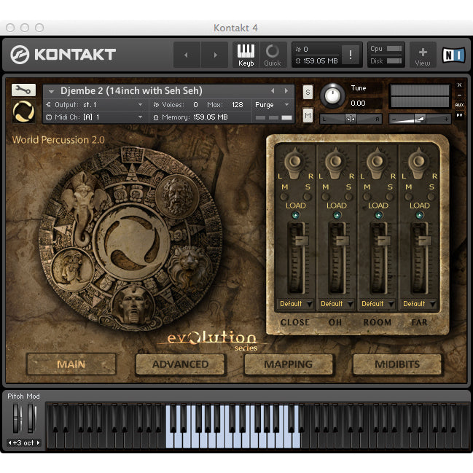The image size is (473, 473).
Task: Mute the OH mic channel
Action: point(325,197)
